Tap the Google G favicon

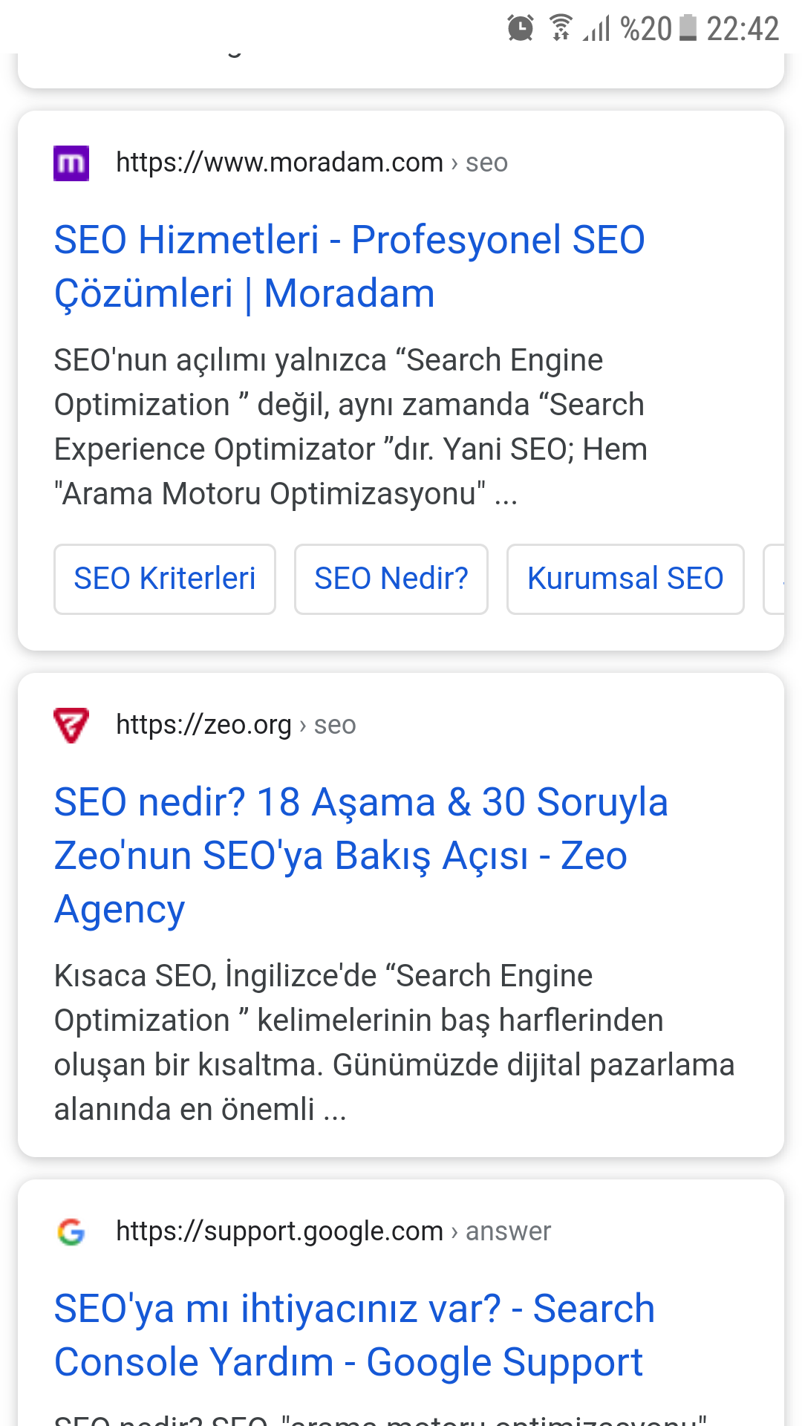point(71,1231)
